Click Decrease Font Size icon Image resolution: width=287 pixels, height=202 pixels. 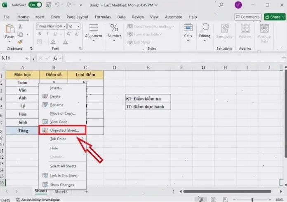[77, 34]
